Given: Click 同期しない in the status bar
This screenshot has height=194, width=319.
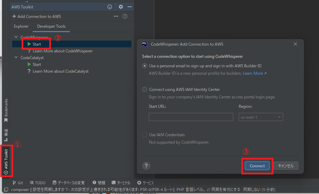Looking at the screenshot, I should tap(252, 190).
